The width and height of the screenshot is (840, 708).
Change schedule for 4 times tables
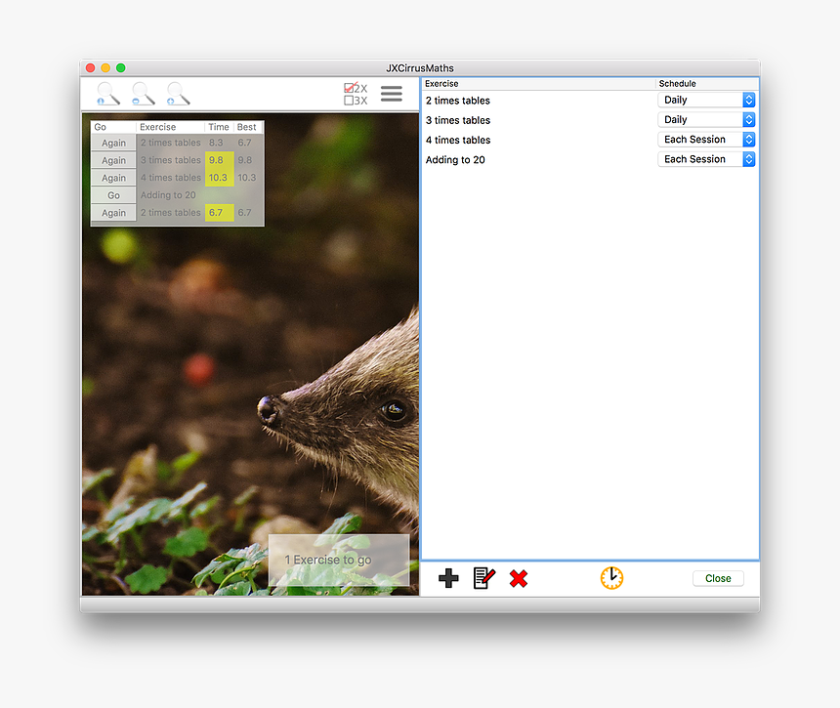[707, 140]
